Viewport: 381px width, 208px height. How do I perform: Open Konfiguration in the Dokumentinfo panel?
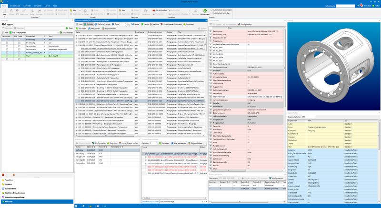click(x=245, y=25)
